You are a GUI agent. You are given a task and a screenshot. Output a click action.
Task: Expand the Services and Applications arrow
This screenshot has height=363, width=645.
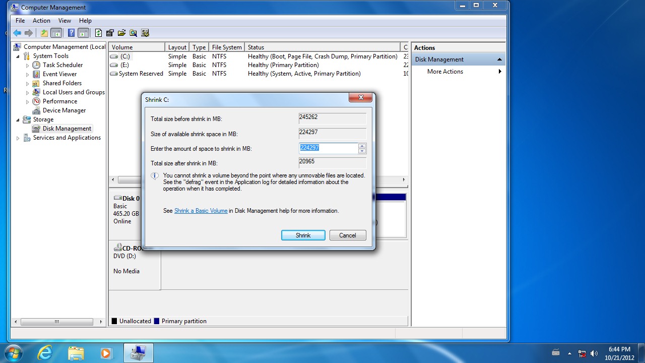(x=19, y=138)
